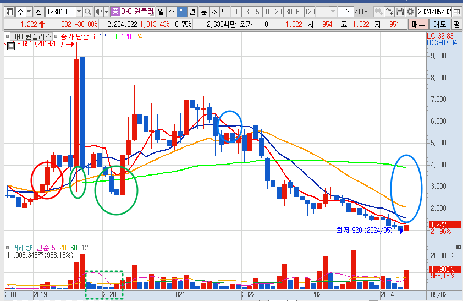Image resolution: width=463 pixels, height=301 pixels.
Task: Select interval 1 button
Action: [236, 12]
